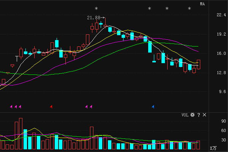The height and width of the screenshot is (152, 228).
Task: Select the 16.0 price axis label
Action: tap(221, 54)
